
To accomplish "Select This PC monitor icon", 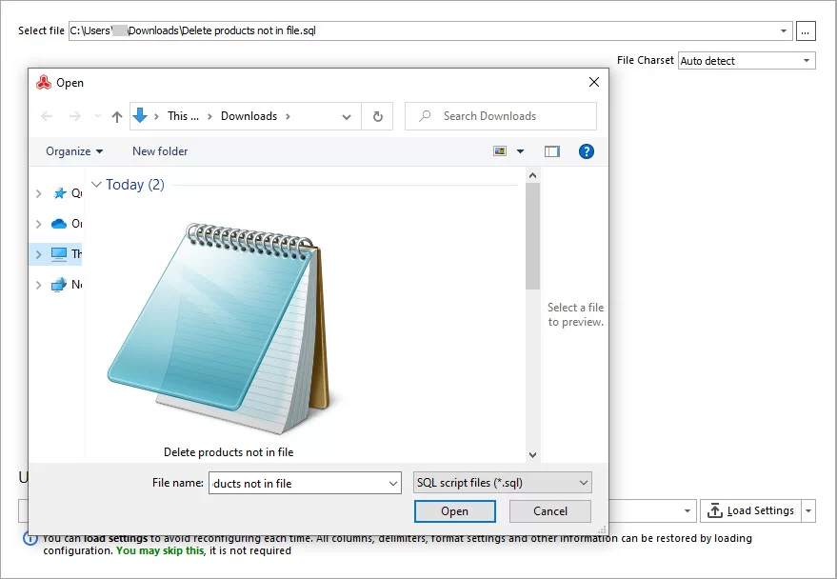I will 59,254.
